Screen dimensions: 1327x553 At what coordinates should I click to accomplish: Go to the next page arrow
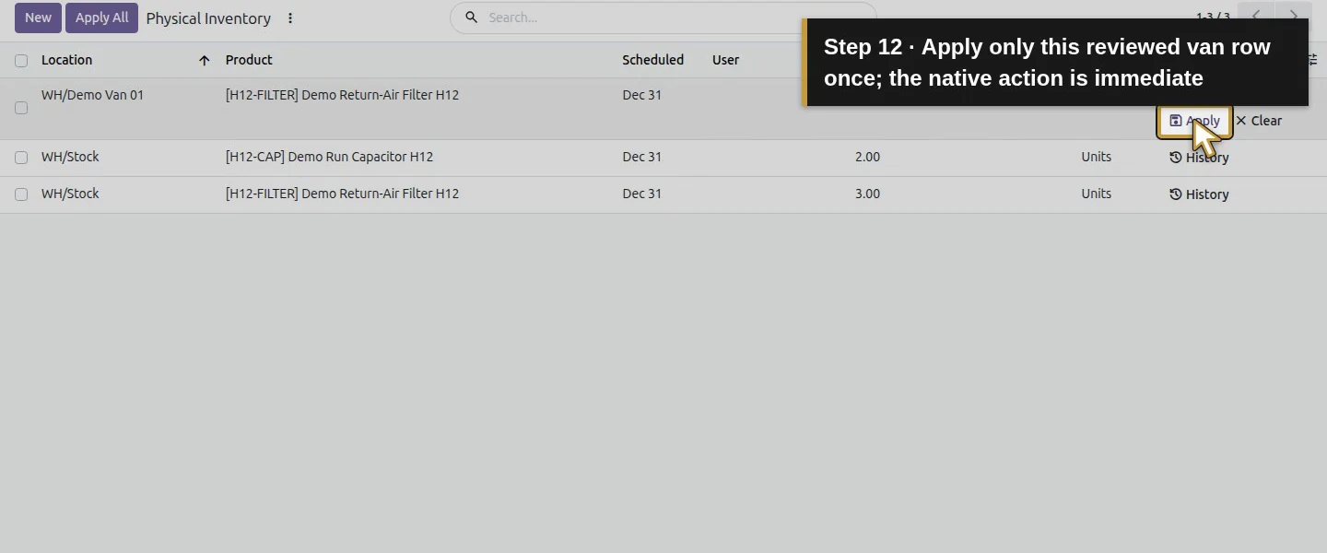click(x=1293, y=16)
